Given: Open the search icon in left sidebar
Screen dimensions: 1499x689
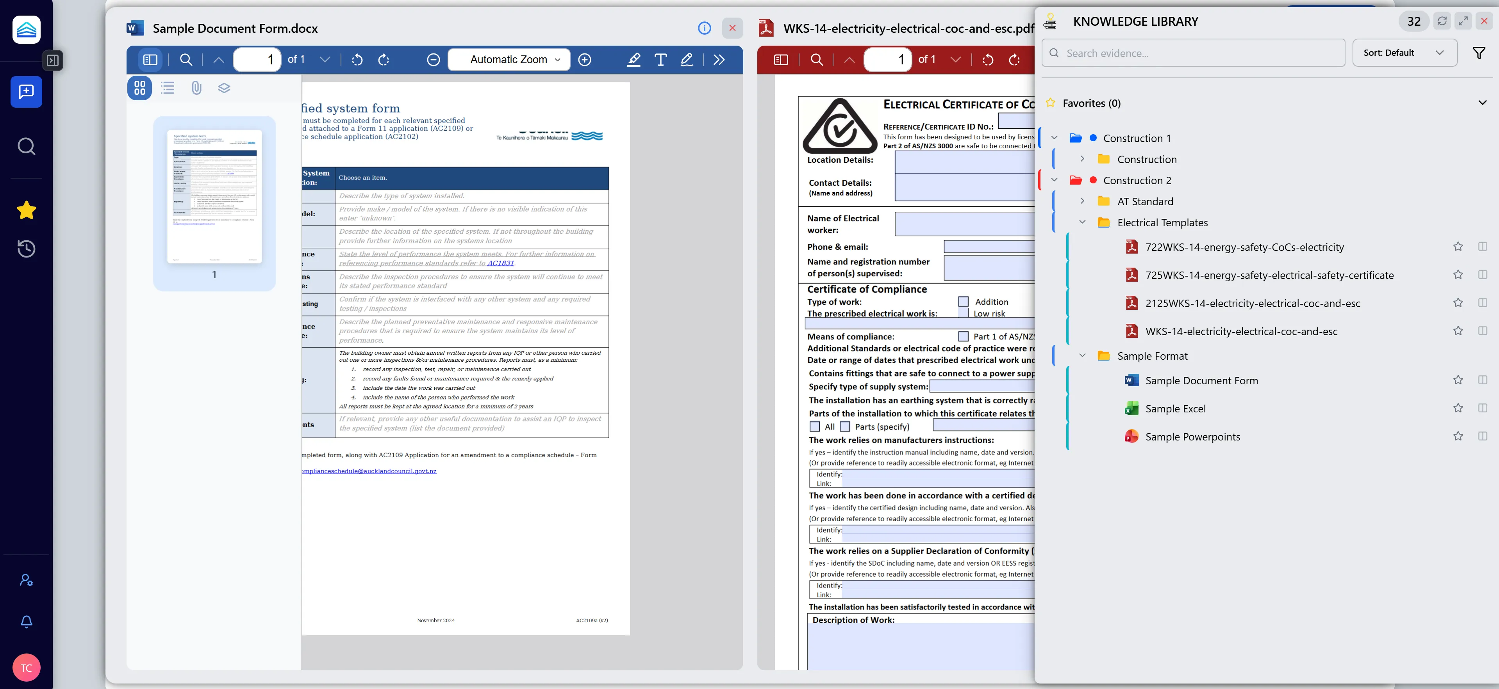Looking at the screenshot, I should (x=26, y=146).
